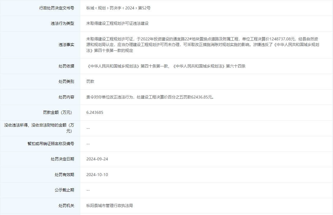The width and height of the screenshot is (333, 215).
Task: Select the penalty type value 罚款
Action: [x=90, y=81]
